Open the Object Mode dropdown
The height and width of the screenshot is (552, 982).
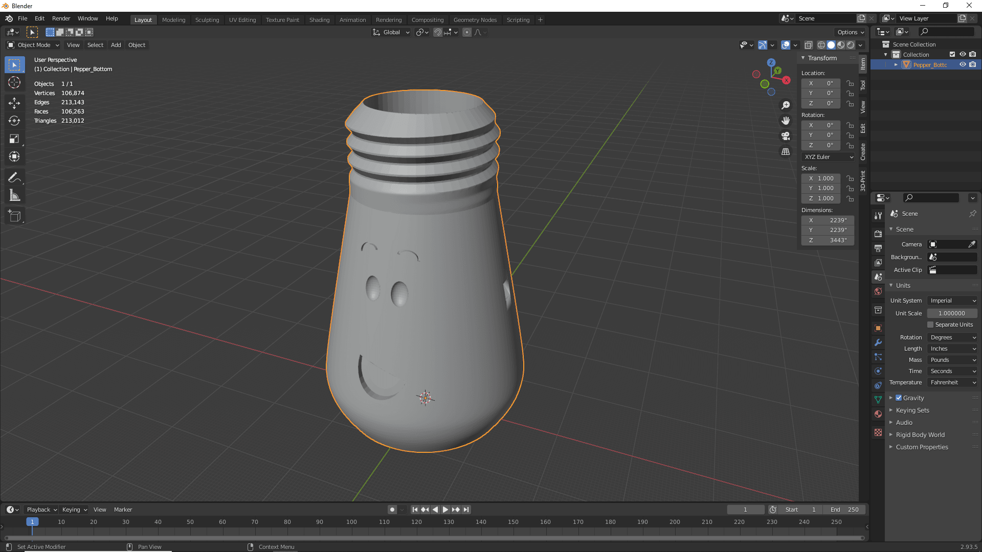coord(33,45)
